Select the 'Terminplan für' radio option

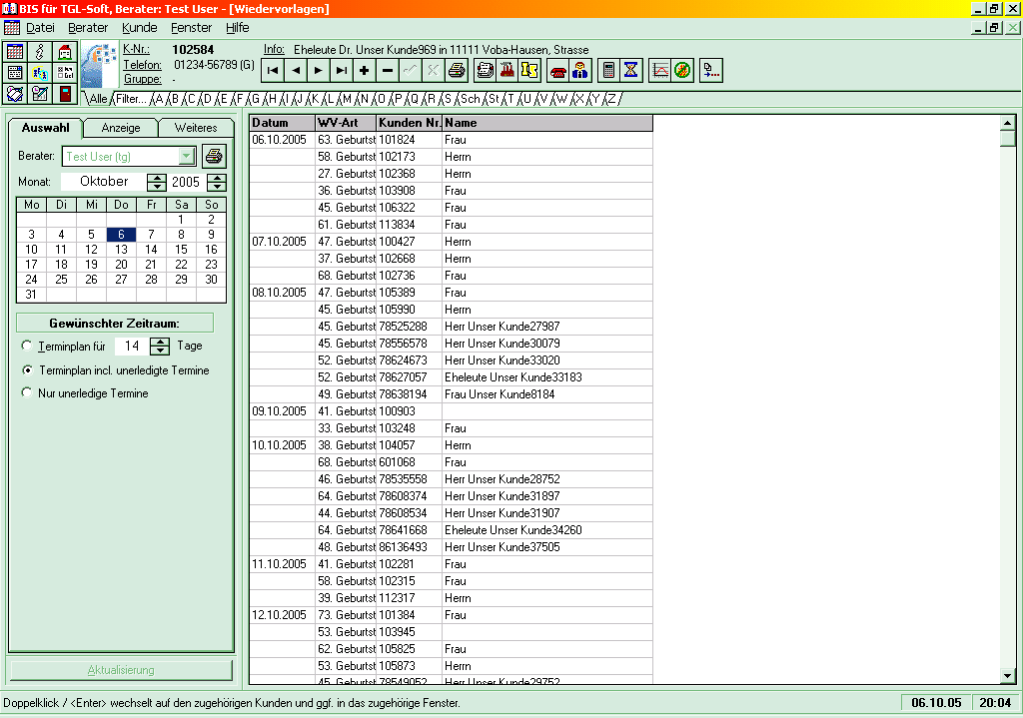click(x=27, y=346)
